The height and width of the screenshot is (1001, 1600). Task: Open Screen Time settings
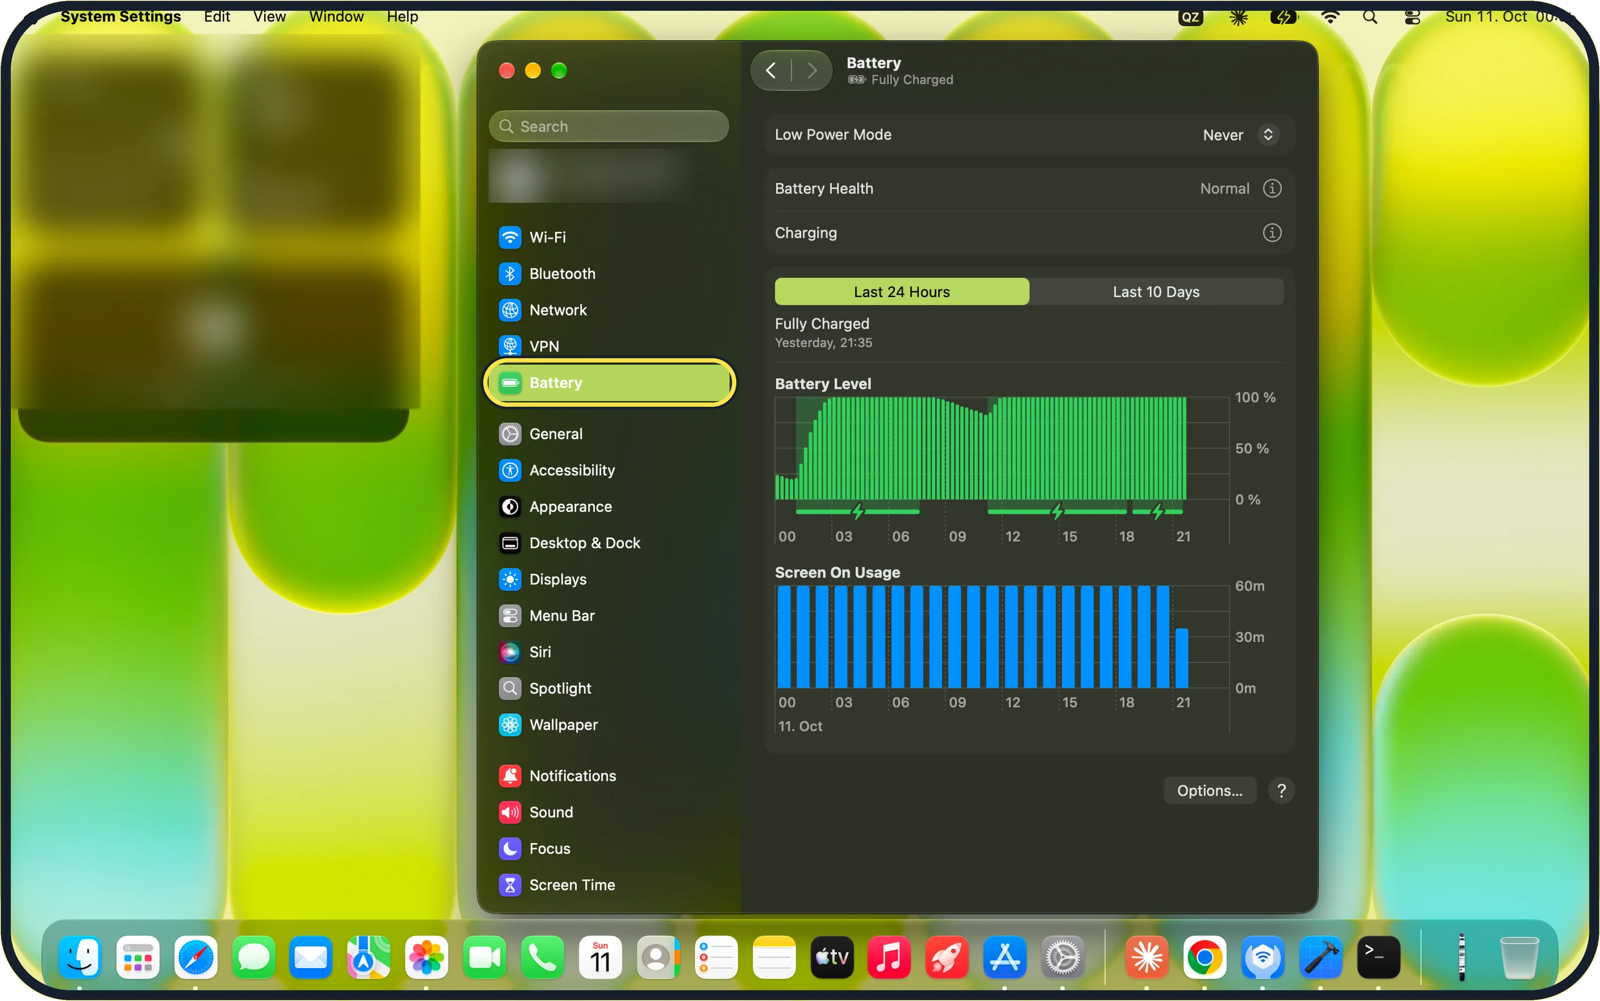[x=609, y=885]
